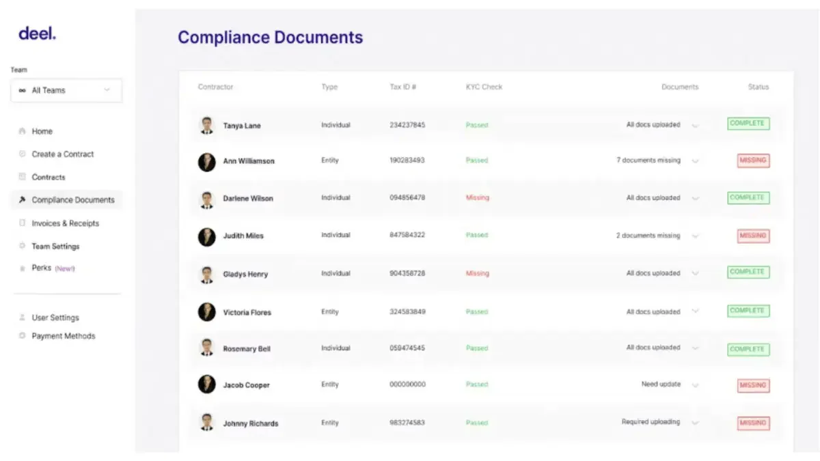Click COMPLETE badge for Darlene Wilson

(x=748, y=197)
